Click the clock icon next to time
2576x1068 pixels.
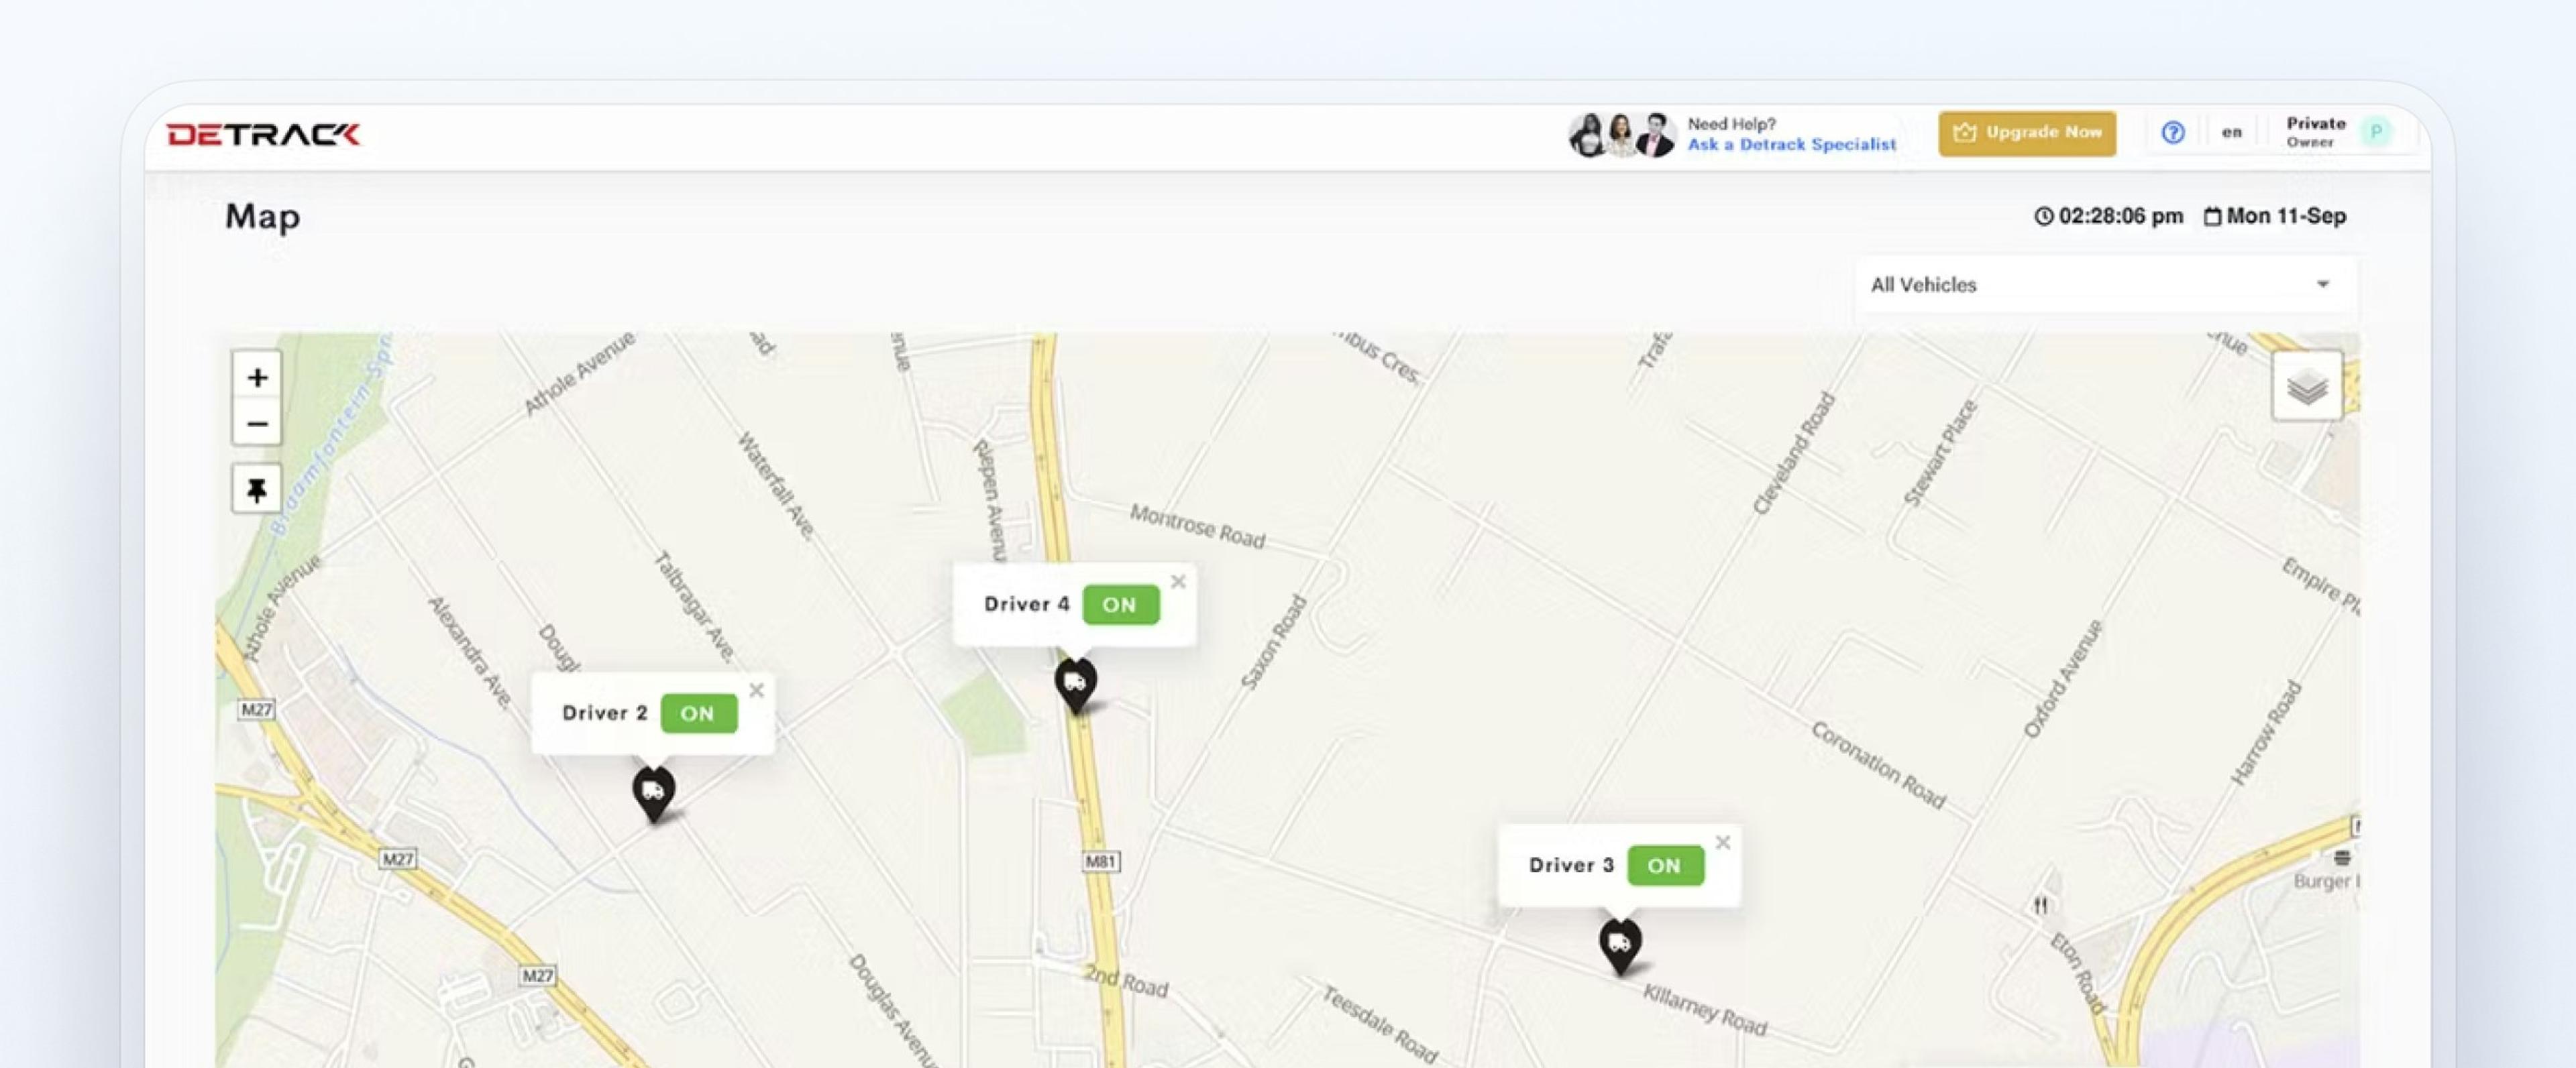(2044, 216)
